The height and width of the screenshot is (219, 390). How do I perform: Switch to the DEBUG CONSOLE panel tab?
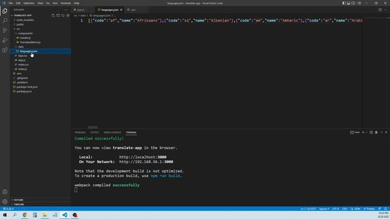coord(112,133)
